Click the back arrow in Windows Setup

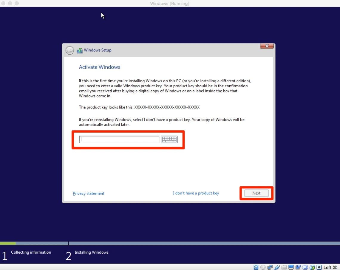click(69, 50)
